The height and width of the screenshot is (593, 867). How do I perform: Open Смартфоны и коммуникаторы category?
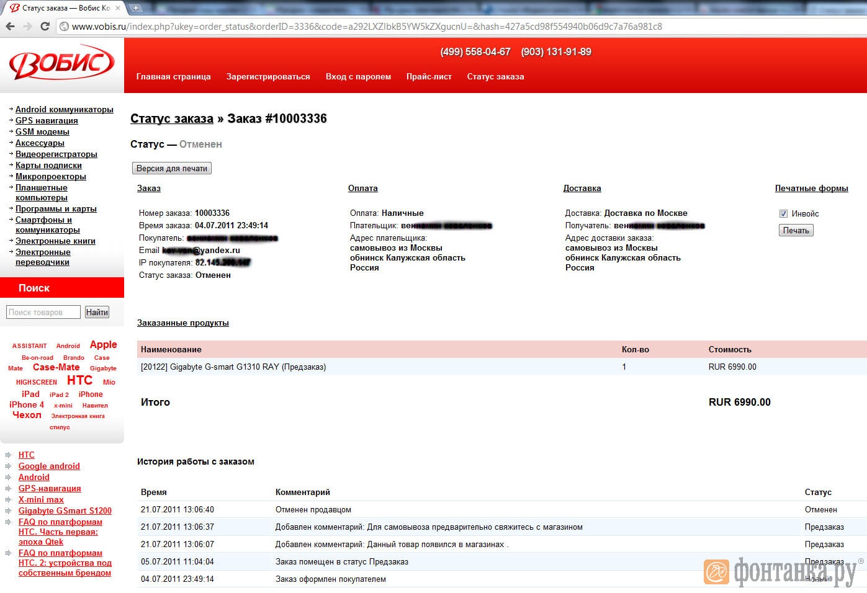pos(48,225)
